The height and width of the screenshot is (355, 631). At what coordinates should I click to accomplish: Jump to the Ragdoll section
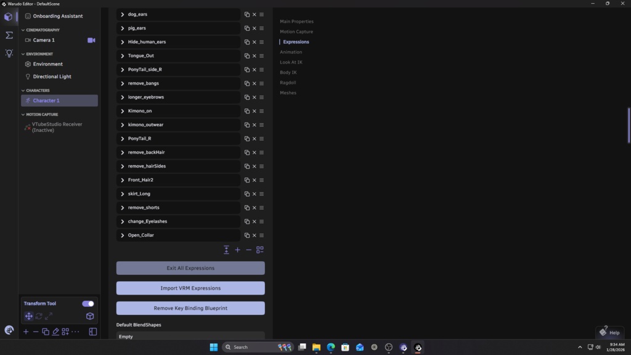288,83
